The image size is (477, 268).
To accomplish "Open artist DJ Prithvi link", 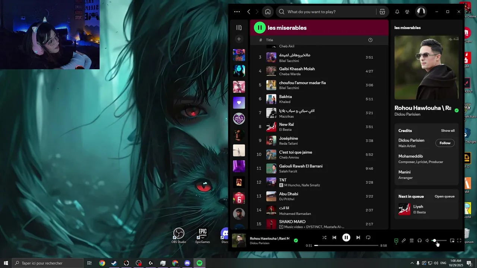I will pos(287,199).
